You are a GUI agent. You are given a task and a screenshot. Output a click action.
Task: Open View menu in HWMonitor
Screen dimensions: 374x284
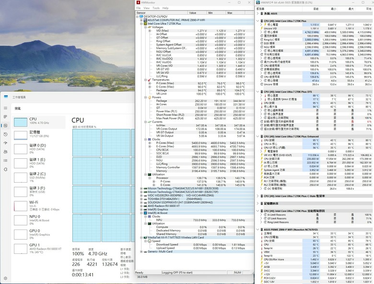(146, 8)
